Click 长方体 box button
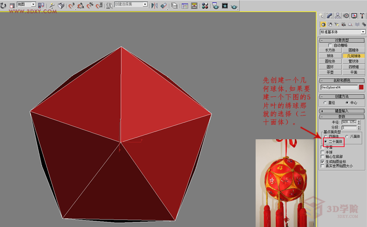The width and height of the screenshot is (367, 227). click(330, 50)
